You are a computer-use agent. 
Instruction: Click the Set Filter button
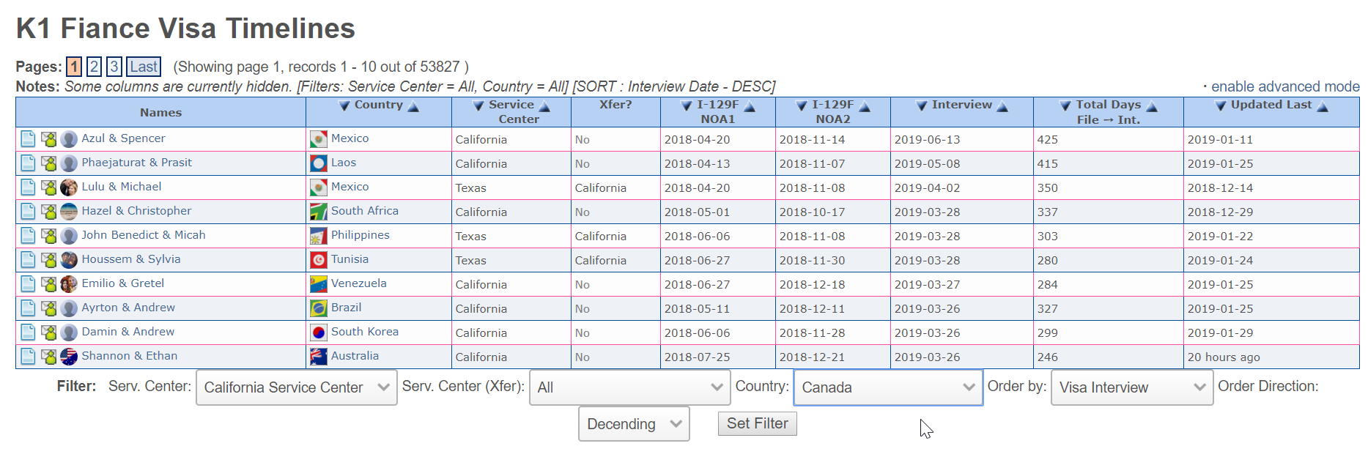click(757, 423)
